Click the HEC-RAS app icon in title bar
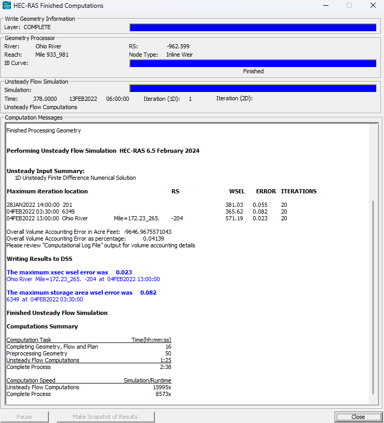Image resolution: width=384 pixels, height=423 pixels. click(6, 5)
